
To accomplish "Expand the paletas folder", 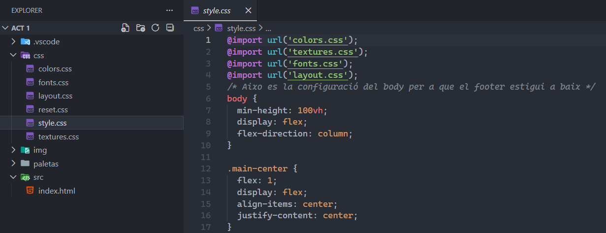I will 14,164.
